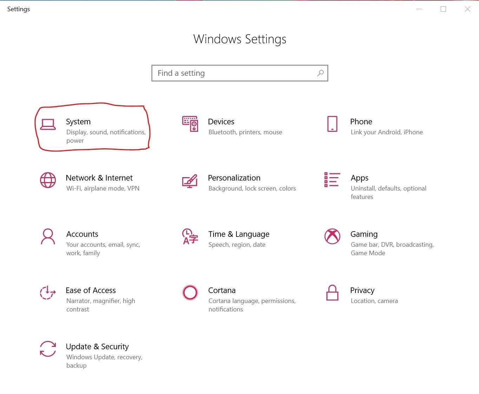The image size is (479, 394).
Task: Click the smartphone icon for Phone
Action: [x=332, y=124]
